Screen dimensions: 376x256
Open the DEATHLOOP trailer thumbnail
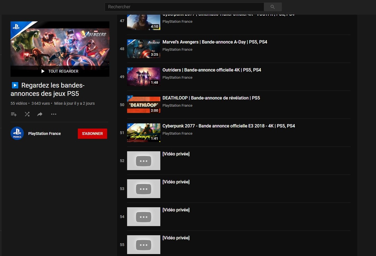pyautogui.click(x=144, y=105)
